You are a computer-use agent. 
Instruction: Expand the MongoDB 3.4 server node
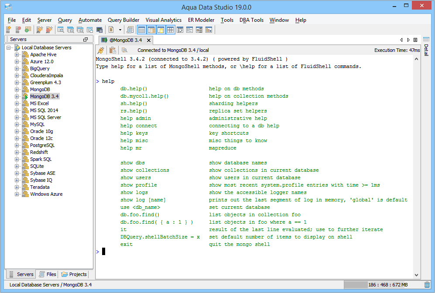tap(17, 96)
